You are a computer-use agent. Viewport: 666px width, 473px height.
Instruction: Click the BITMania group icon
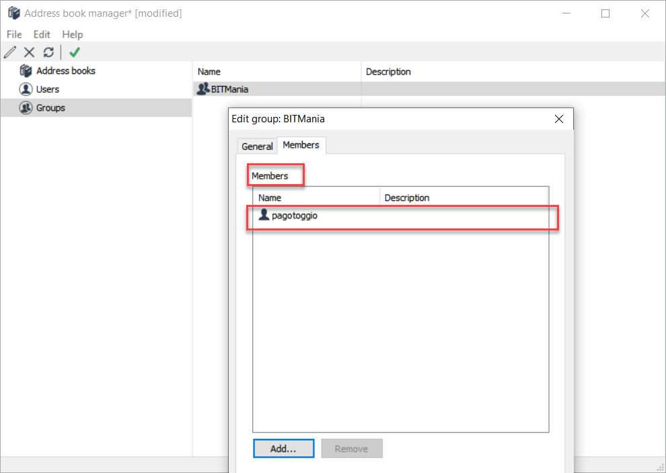[203, 89]
